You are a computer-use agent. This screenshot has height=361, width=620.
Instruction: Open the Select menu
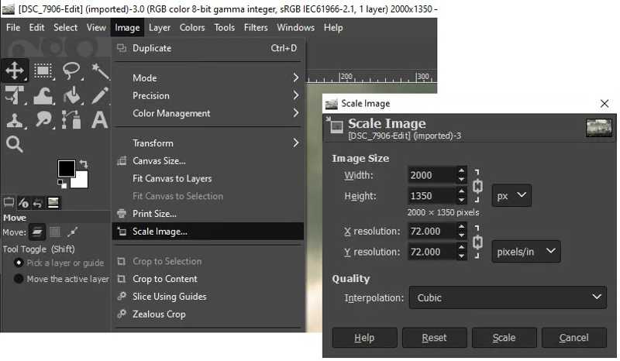click(65, 28)
